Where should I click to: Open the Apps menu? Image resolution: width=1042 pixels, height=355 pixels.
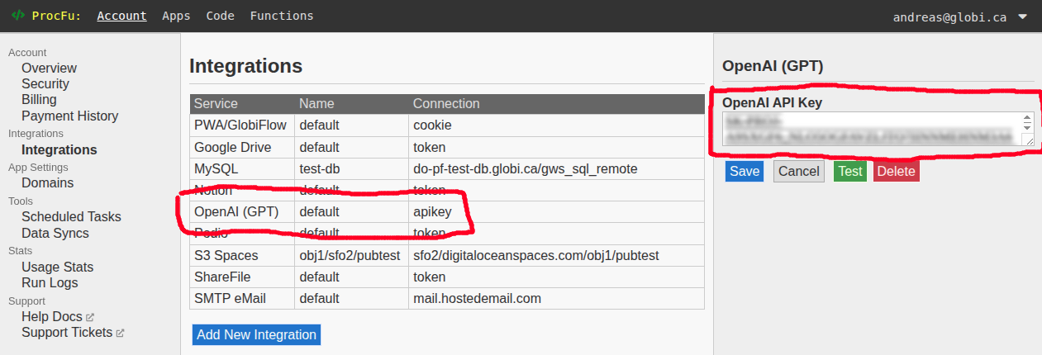point(176,16)
